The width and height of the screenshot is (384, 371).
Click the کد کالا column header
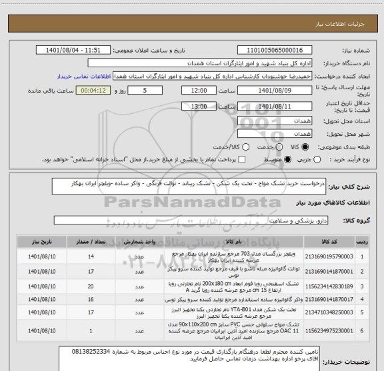pos(329,242)
